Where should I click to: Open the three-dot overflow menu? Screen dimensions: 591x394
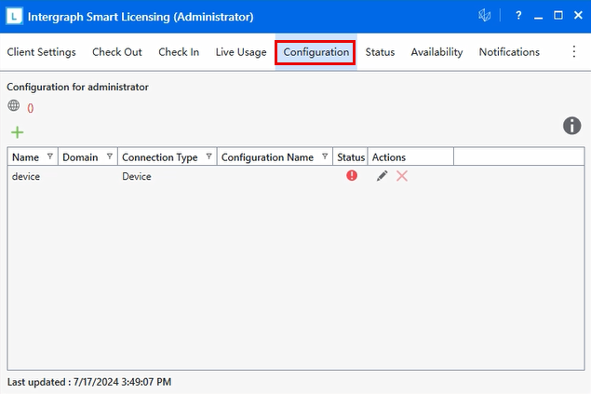[574, 52]
